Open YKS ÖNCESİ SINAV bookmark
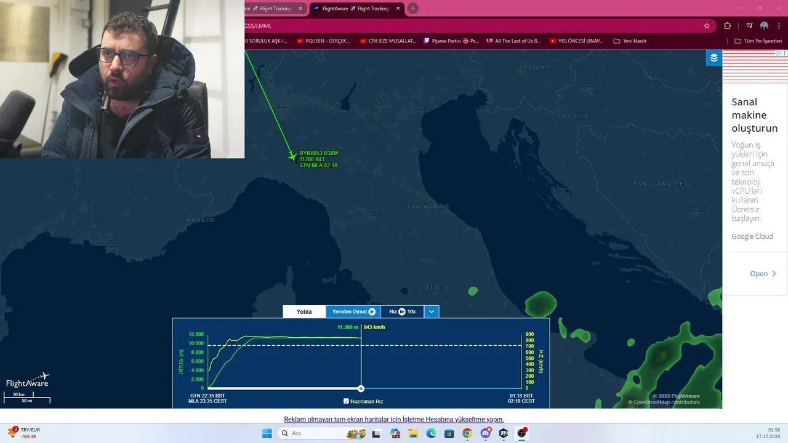Viewport: 788px width, 443px height. (x=576, y=41)
